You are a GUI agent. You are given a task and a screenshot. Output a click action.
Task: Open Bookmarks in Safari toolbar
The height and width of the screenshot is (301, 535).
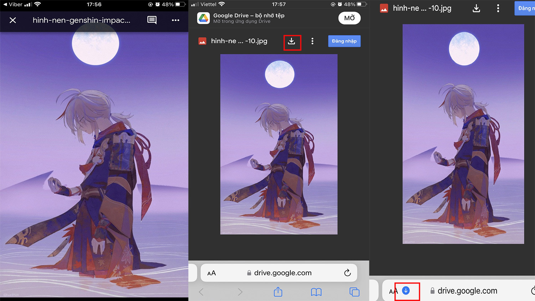coord(316,292)
